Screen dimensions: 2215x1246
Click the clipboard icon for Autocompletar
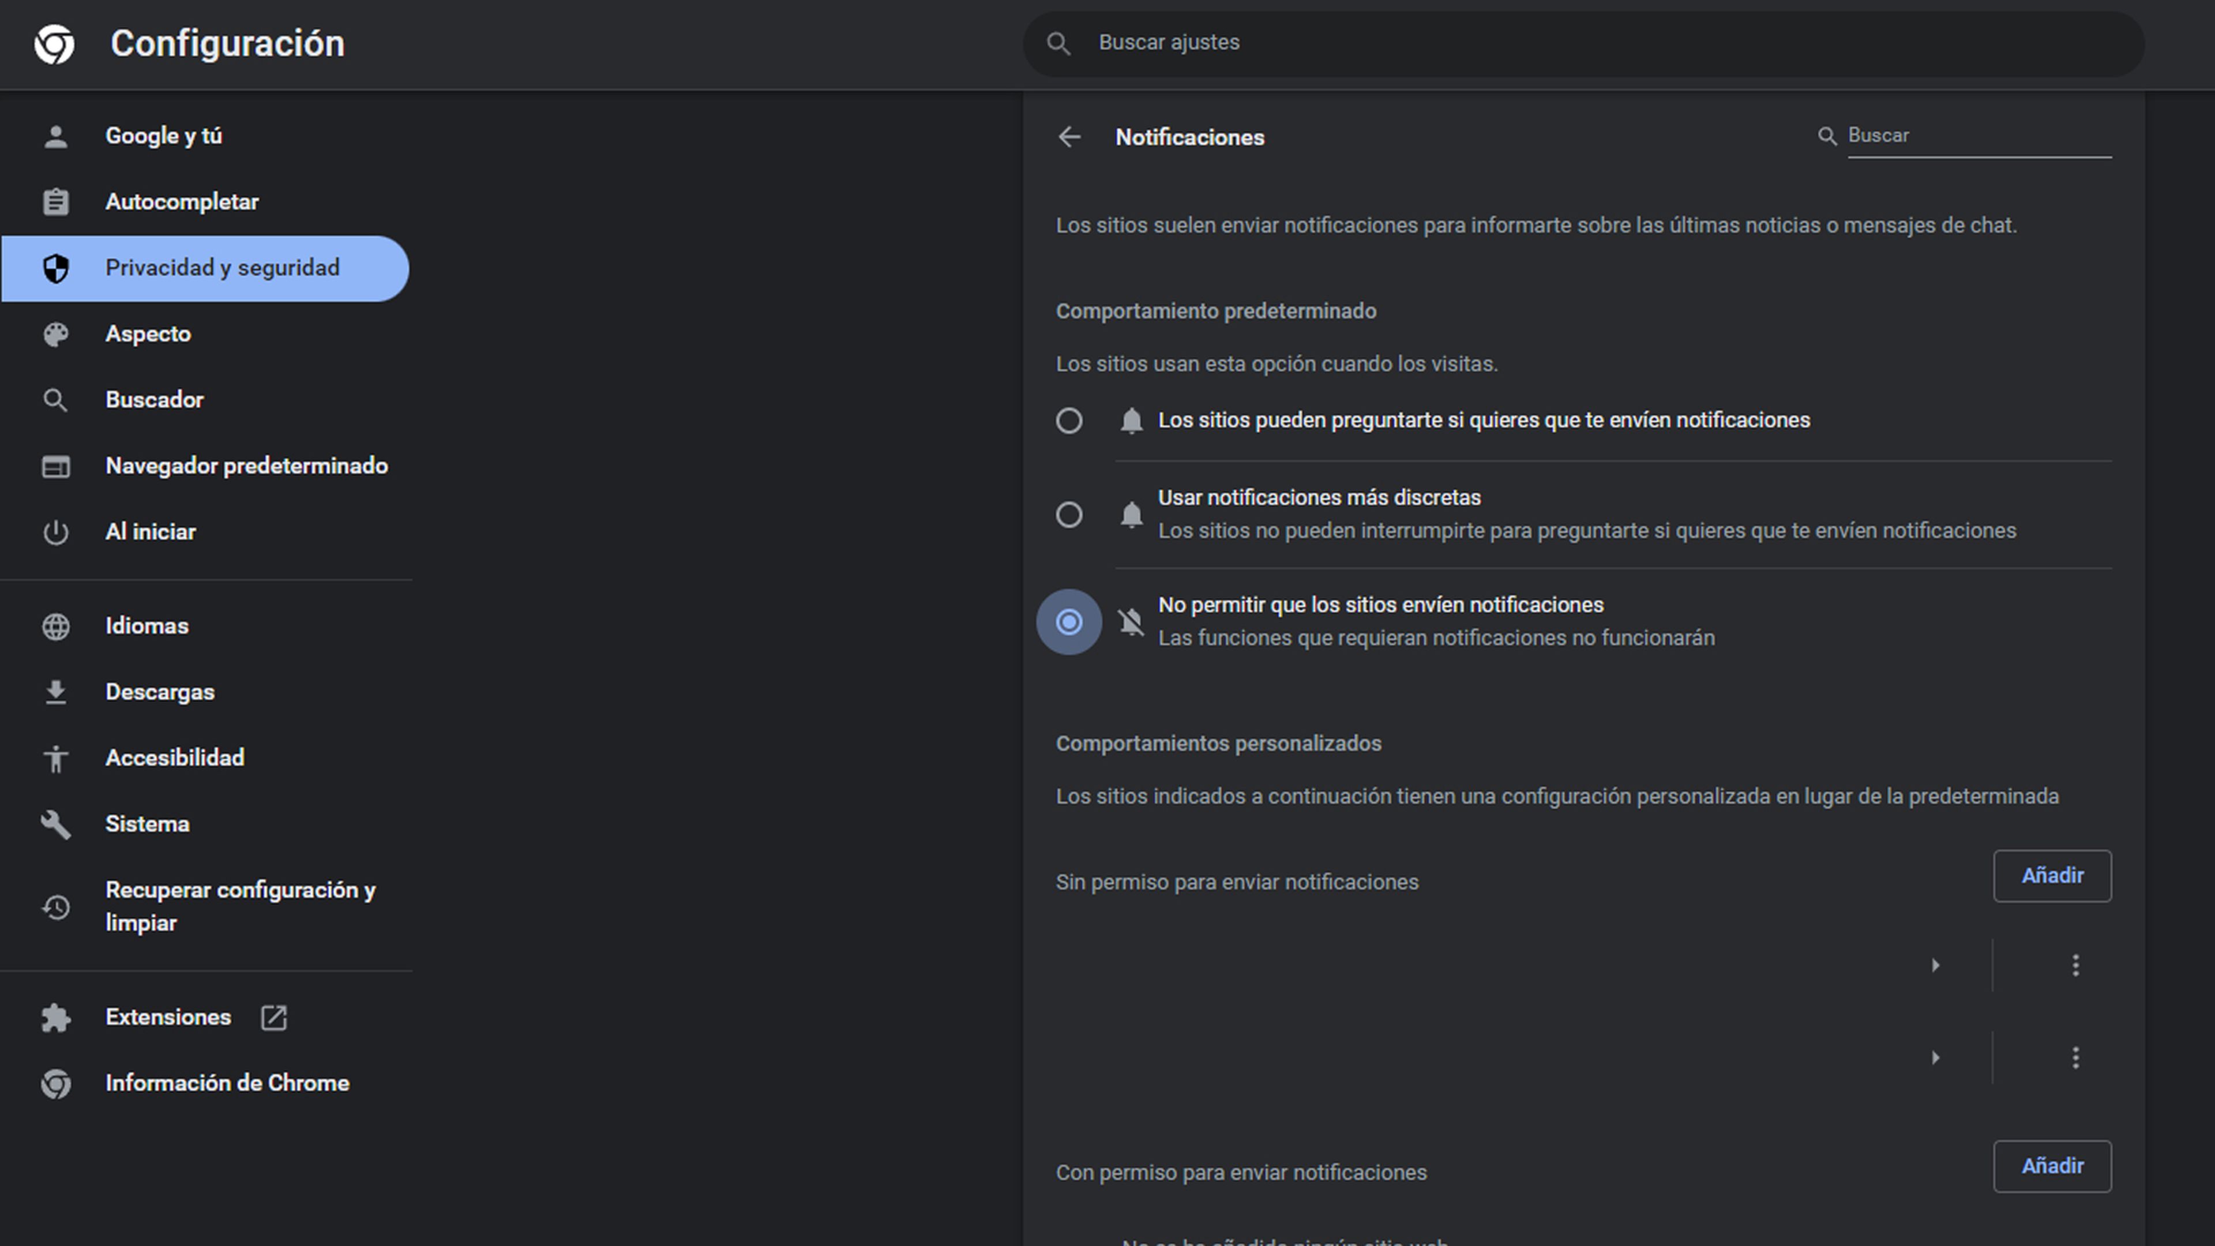56,202
